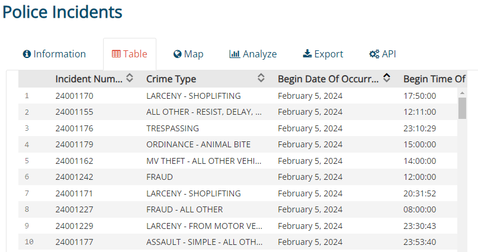Click the Table tab grid icon
This screenshot has height=252, width=478.
[116, 54]
